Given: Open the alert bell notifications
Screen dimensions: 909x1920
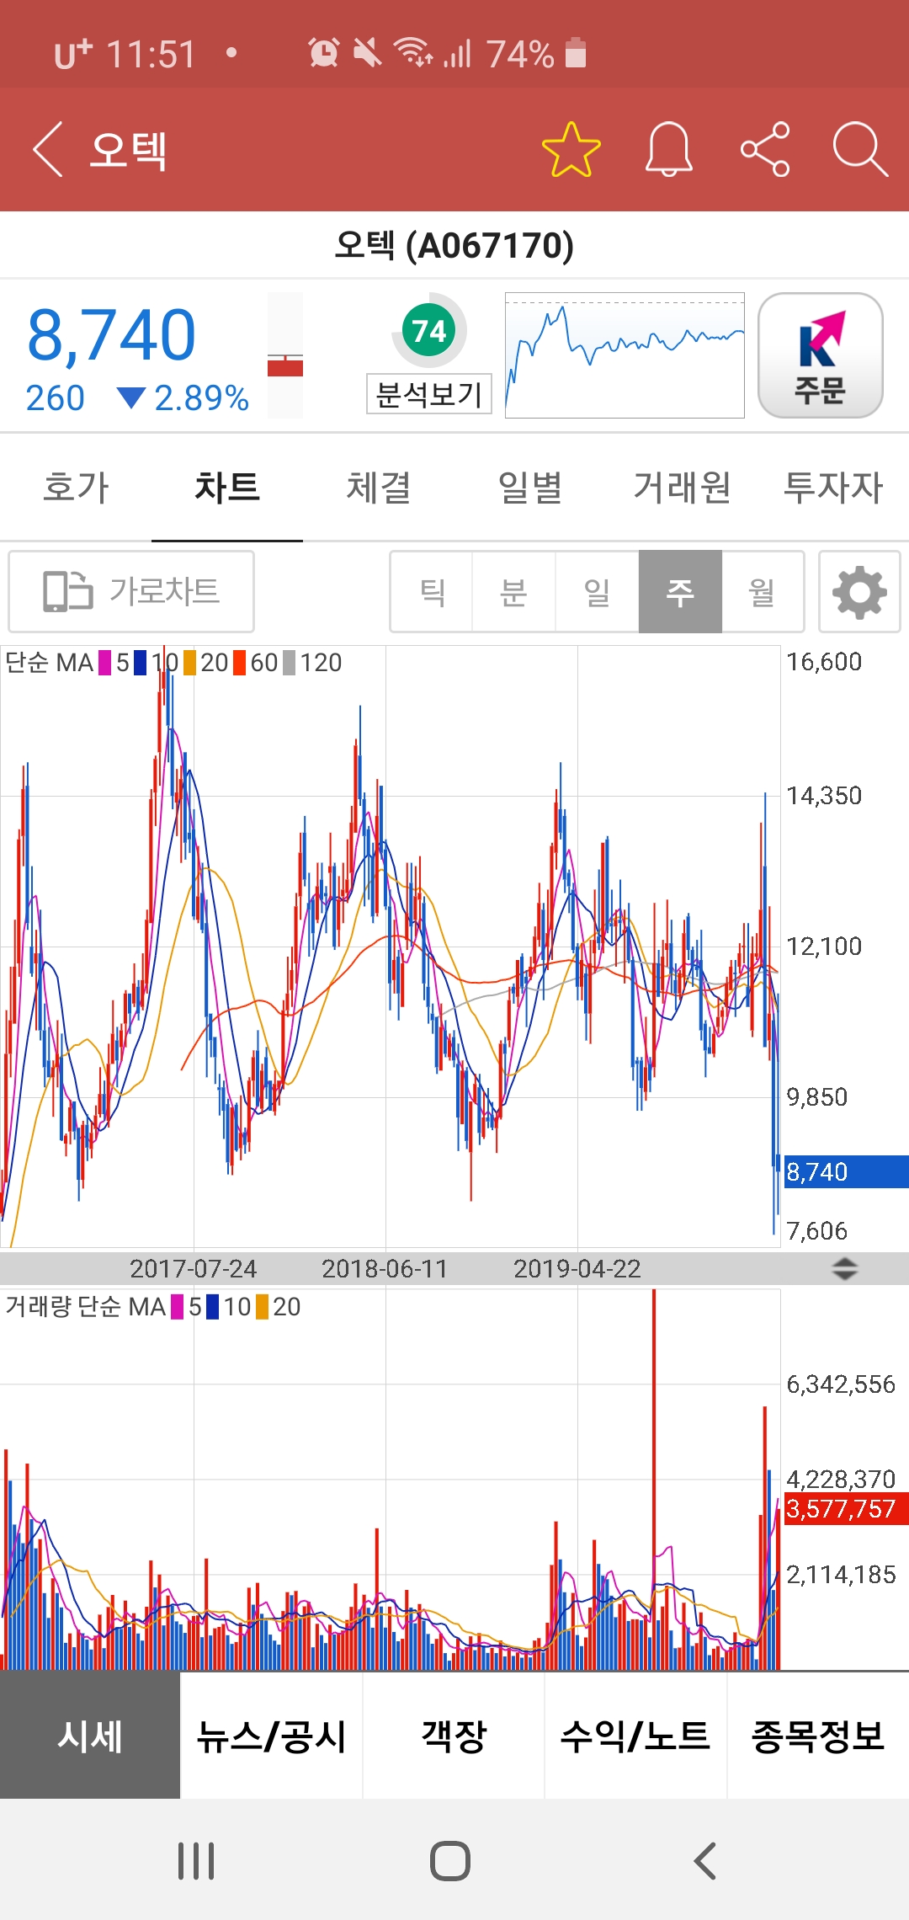Looking at the screenshot, I should [668, 150].
